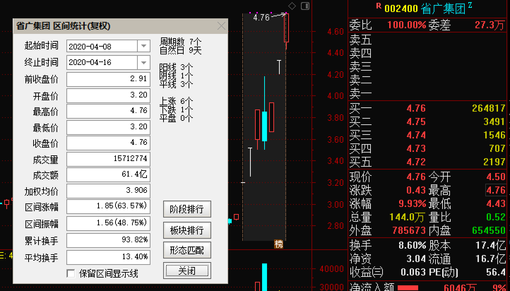510x291 pixels.
Task: Click the diamond icon above the chart
Action: [292, 6]
